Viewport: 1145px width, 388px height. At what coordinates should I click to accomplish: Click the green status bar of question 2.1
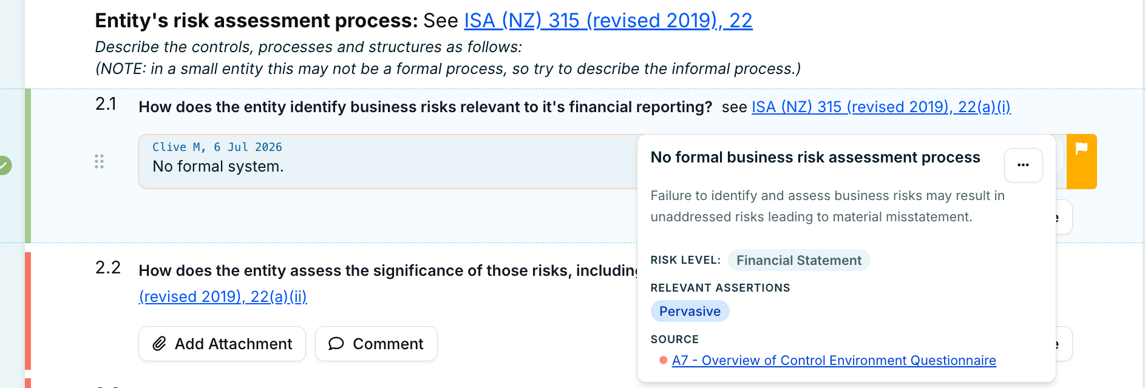28,166
